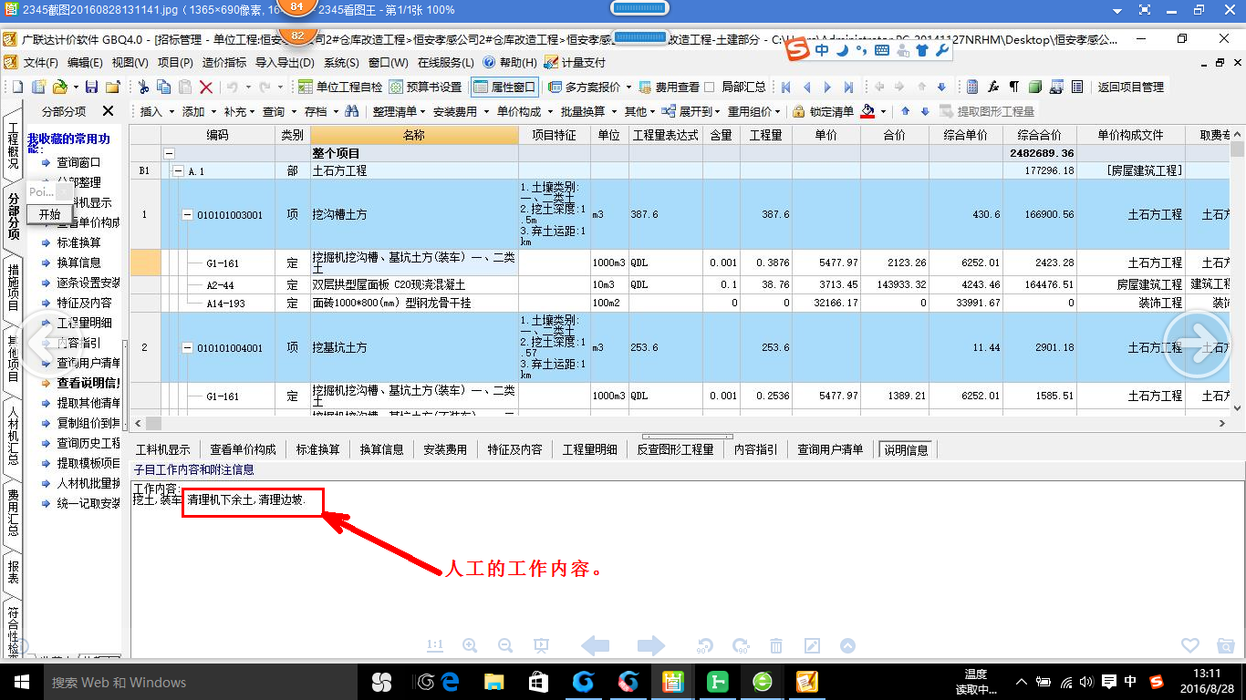Select 措施项目 vertical side tab

coord(13,287)
